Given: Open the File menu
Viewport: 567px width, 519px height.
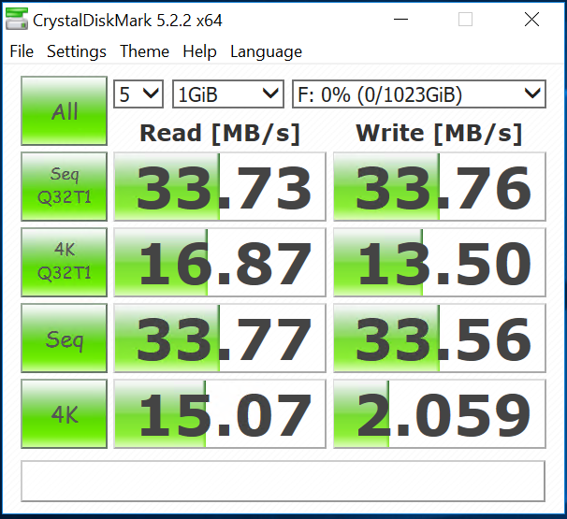Looking at the screenshot, I should pyautogui.click(x=22, y=51).
